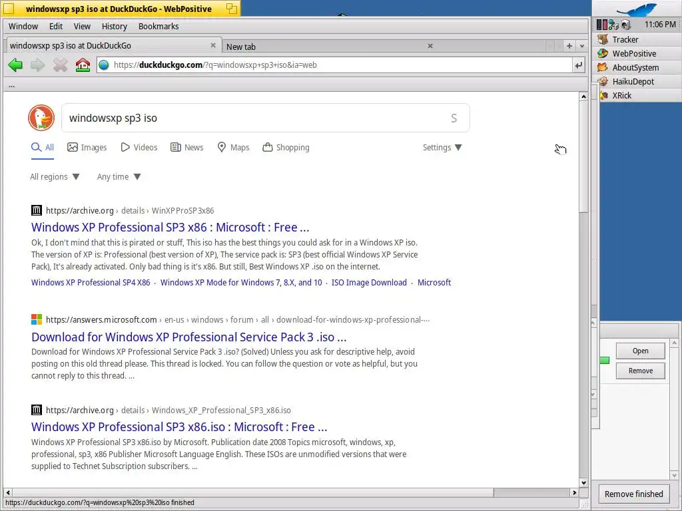Open the Edit menu

56,26
